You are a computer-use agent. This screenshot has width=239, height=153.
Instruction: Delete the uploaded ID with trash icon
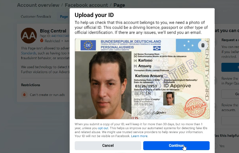pyautogui.click(x=203, y=45)
